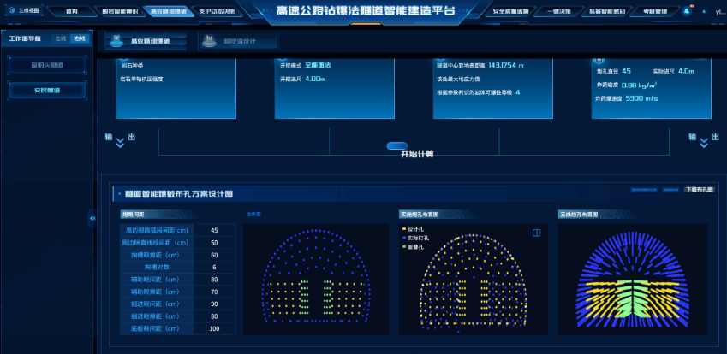Toggle 右线 in the work face navigation
The width and height of the screenshot is (727, 354).
80,39
